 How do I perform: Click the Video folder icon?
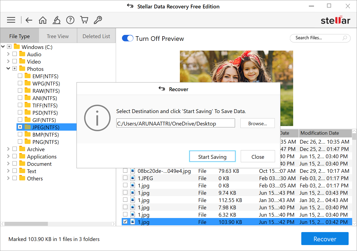(x=22, y=61)
